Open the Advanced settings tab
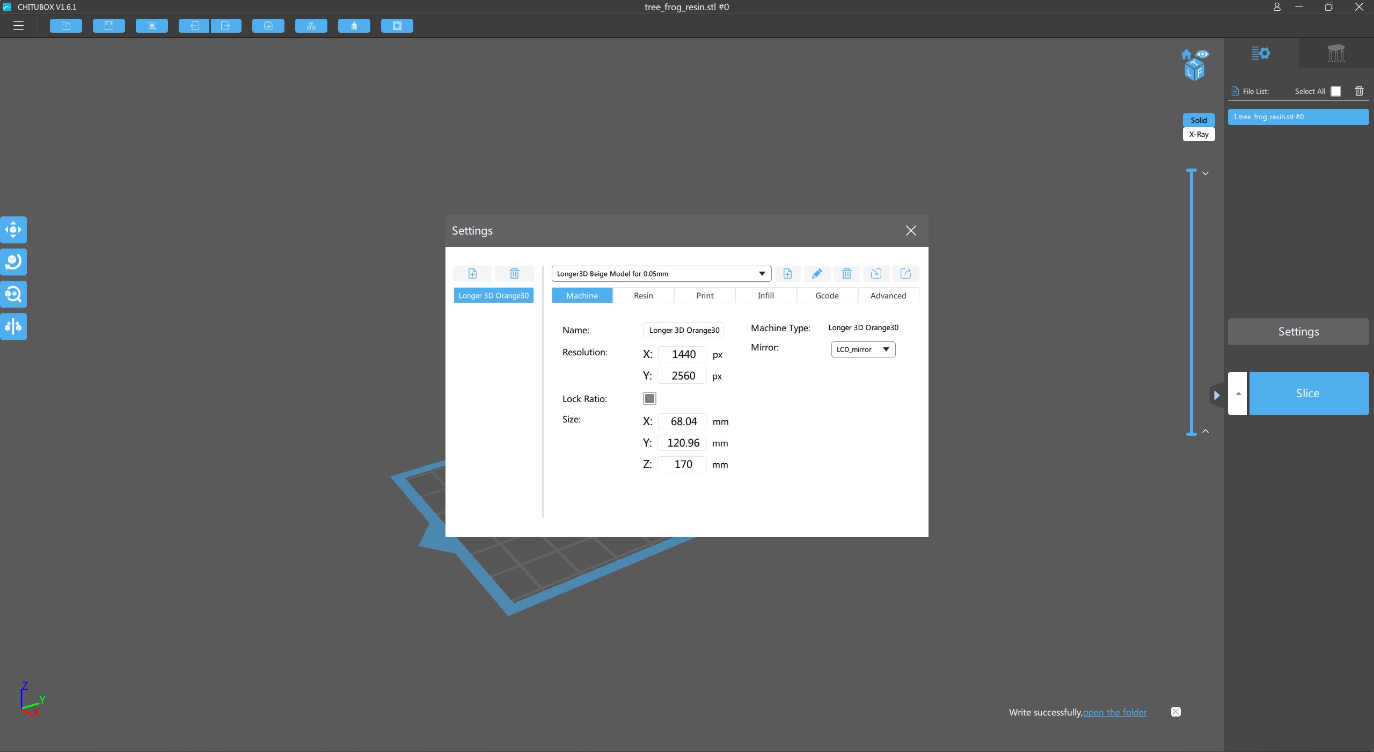This screenshot has height=752, width=1374. [888, 296]
